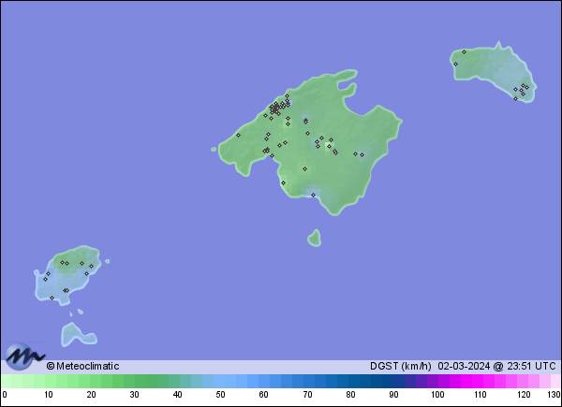
Task: Pick the bright magenta color above 110
Action: click(477, 381)
